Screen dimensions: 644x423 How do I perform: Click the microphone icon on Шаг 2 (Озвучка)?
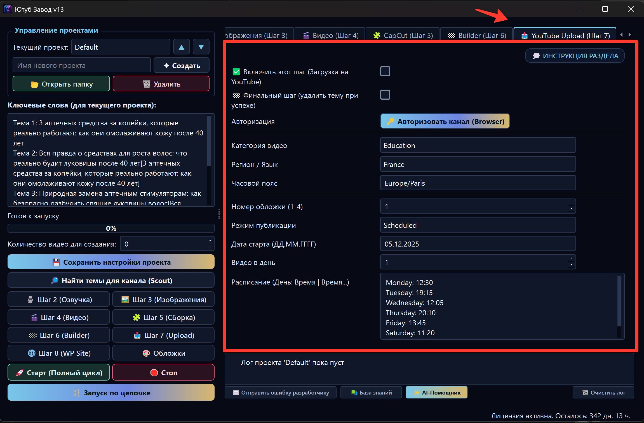coord(30,300)
